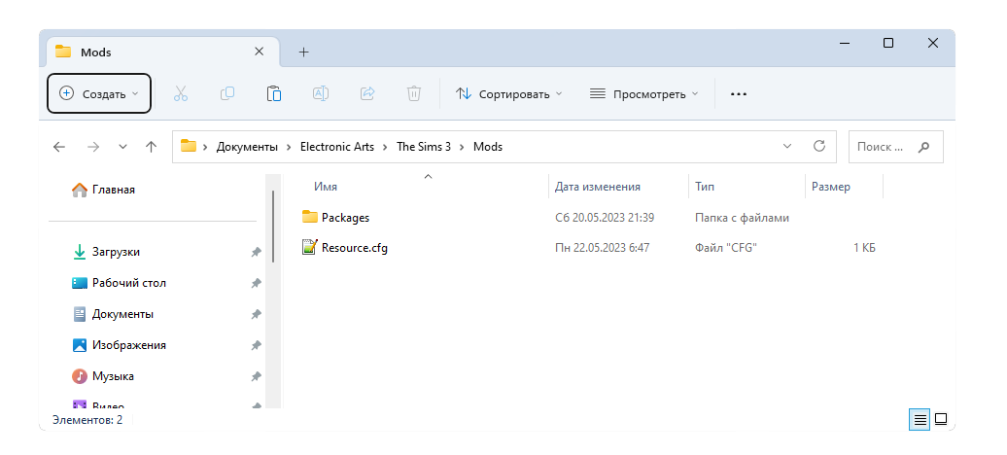The height and width of the screenshot is (455, 1007).
Task: Expand the Просмотреть view options
Action: click(x=643, y=94)
